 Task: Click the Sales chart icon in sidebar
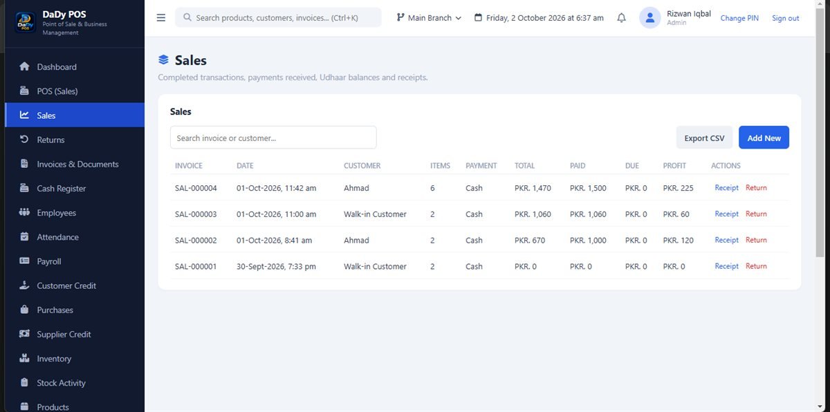point(24,115)
